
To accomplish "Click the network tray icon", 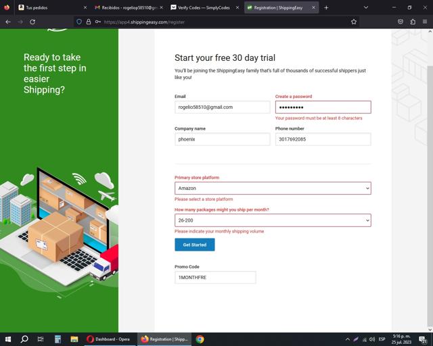I will pyautogui.click(x=365, y=339).
